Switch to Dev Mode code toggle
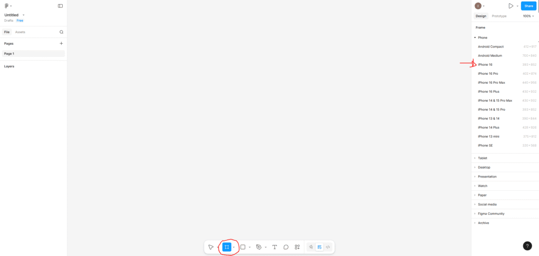This screenshot has width=539, height=256. 328,247
